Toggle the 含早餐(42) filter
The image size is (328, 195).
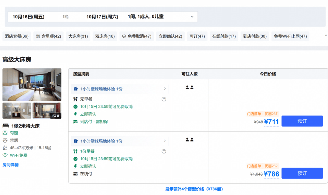coord(48,36)
